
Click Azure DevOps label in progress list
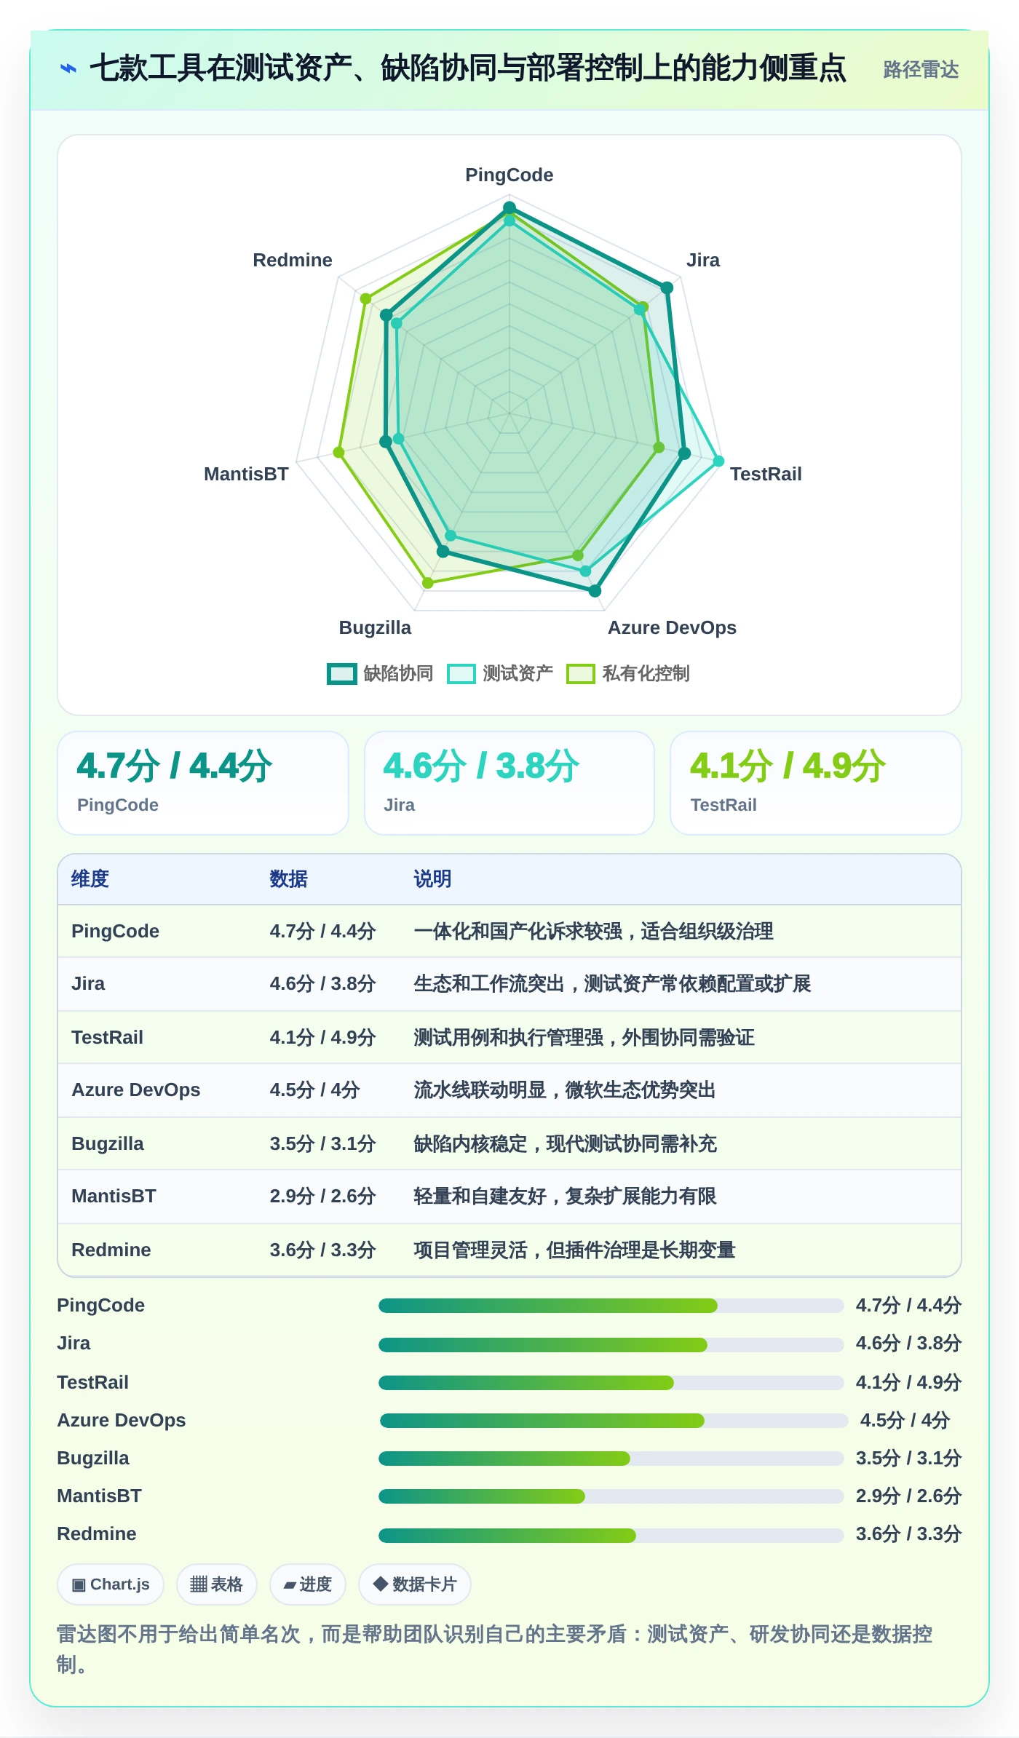pos(121,1420)
